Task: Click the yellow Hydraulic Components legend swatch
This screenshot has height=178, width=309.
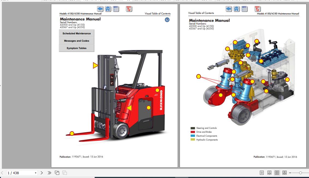Action: [x=193, y=140]
